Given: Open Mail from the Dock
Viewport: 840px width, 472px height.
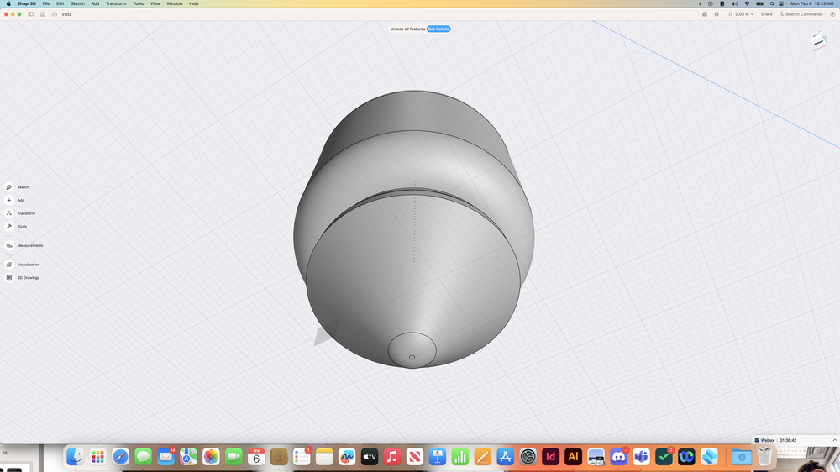Looking at the screenshot, I should pyautogui.click(x=165, y=457).
